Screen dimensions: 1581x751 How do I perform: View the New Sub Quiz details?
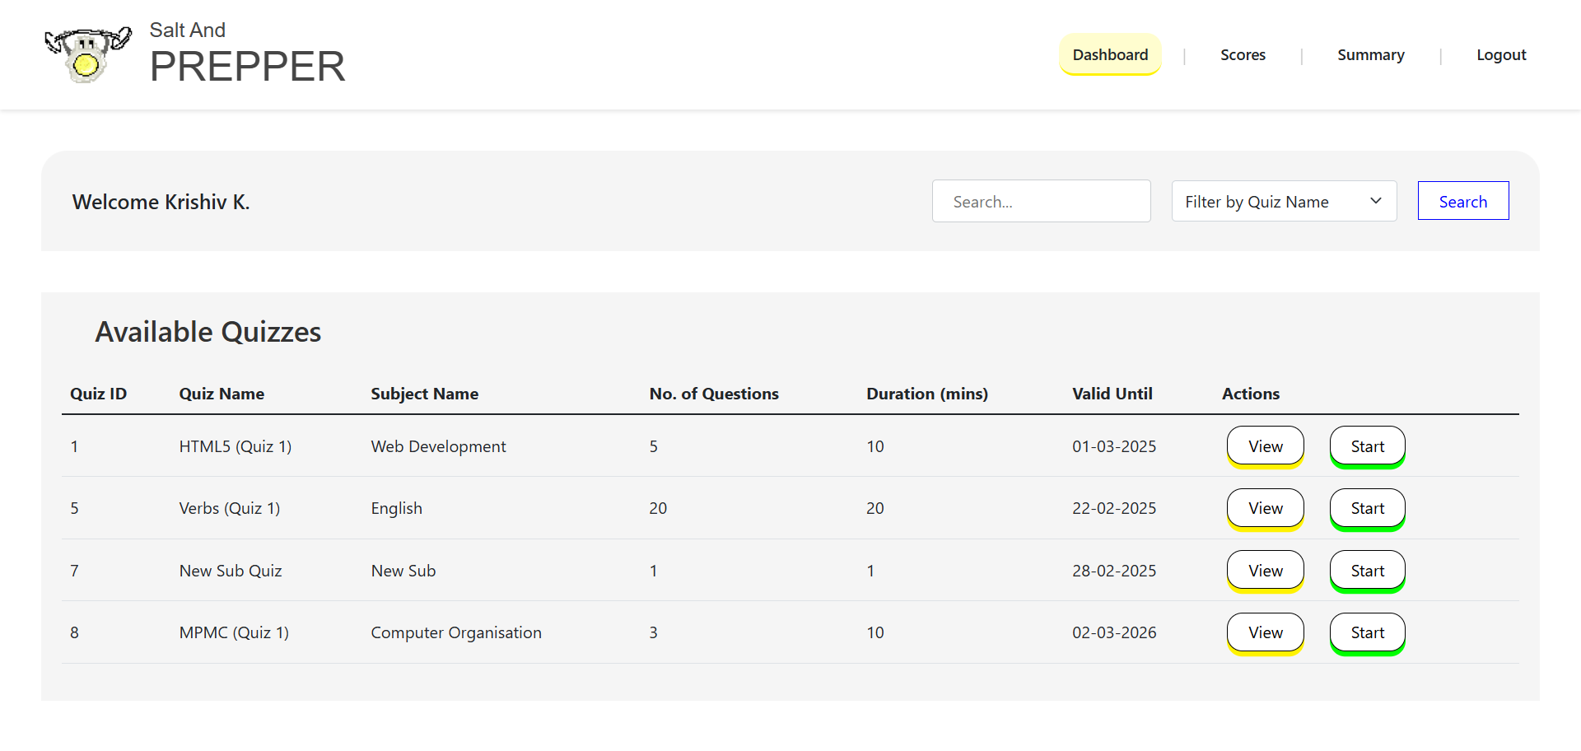pos(1265,571)
